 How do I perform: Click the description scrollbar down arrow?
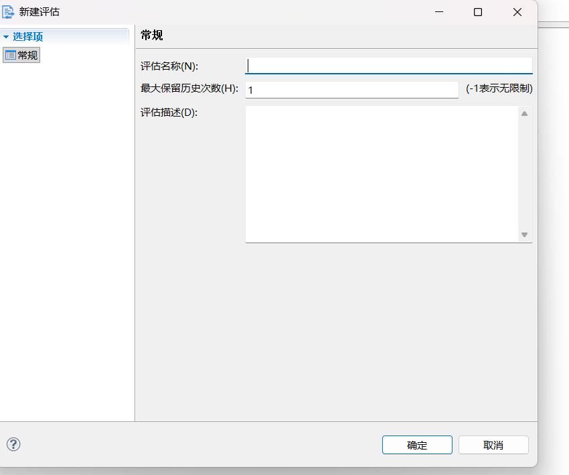pos(524,234)
